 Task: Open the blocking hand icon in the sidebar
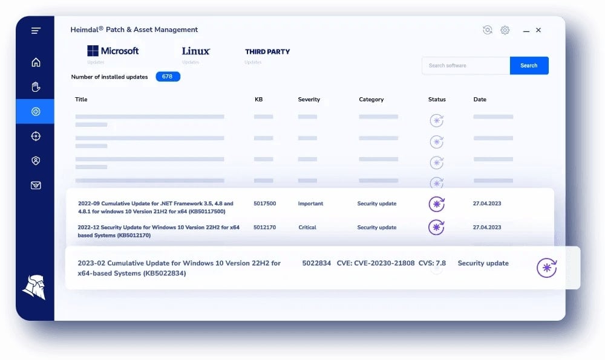click(x=35, y=86)
